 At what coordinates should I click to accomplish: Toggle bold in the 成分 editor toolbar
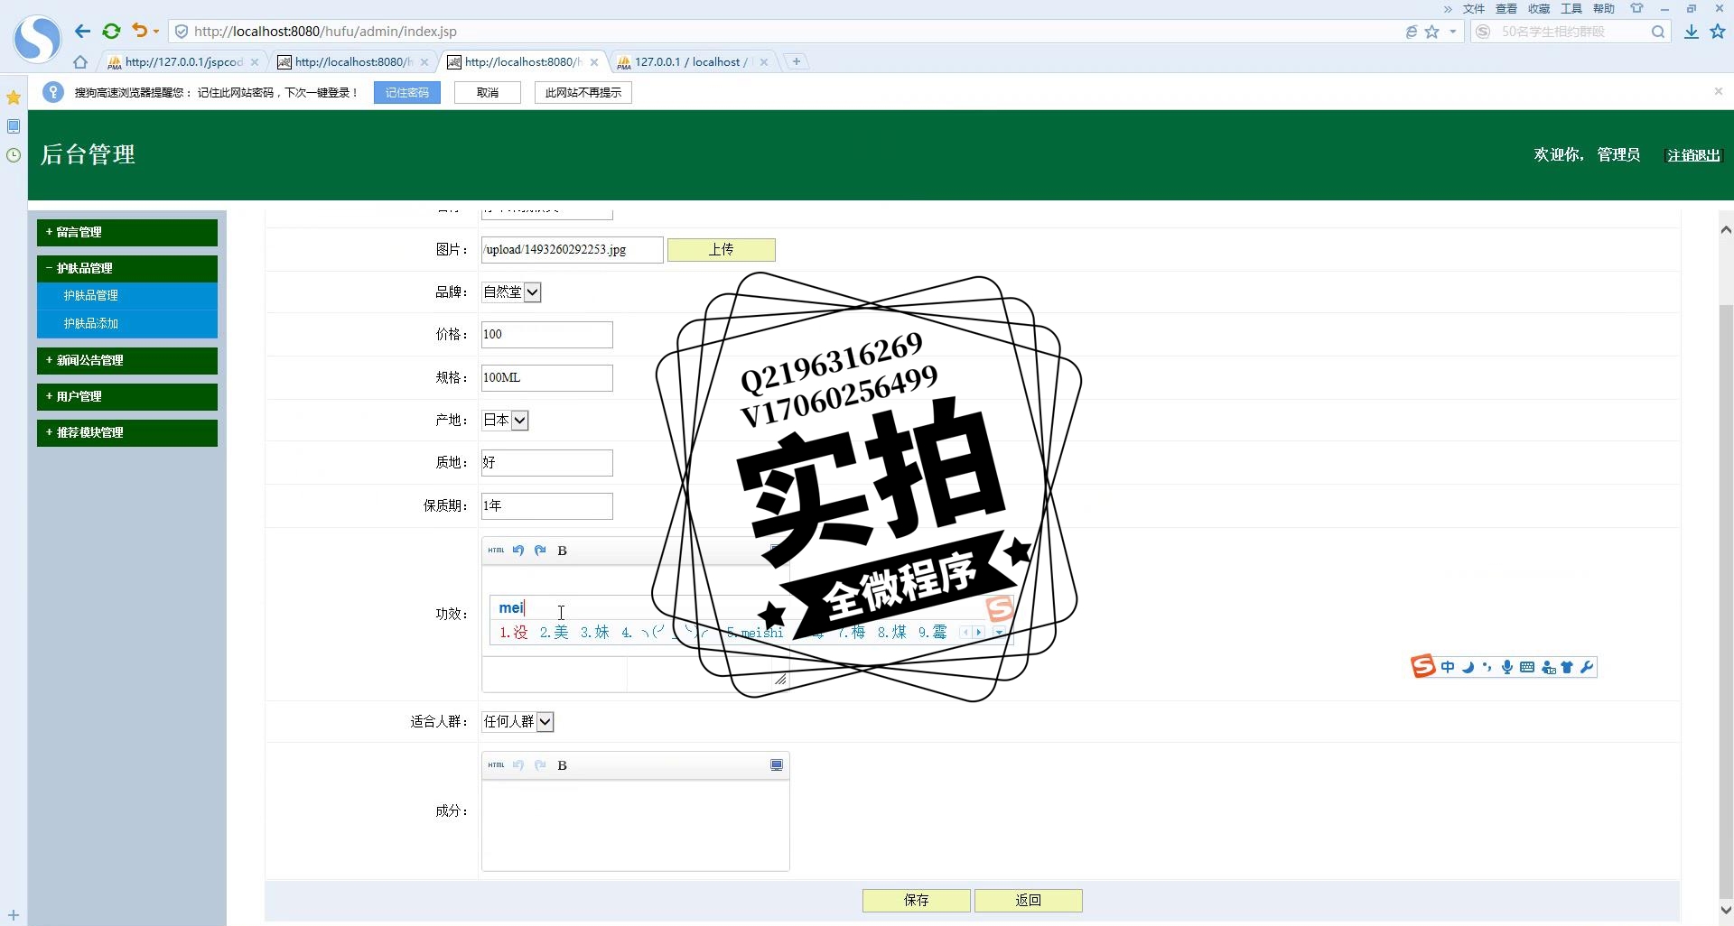click(x=562, y=765)
